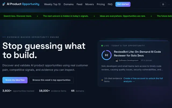Image resolution: width=172 pixels, height=108 pixels.
Task: Click the '3,600+ opportunities tracked' stat
Action: point(18,91)
